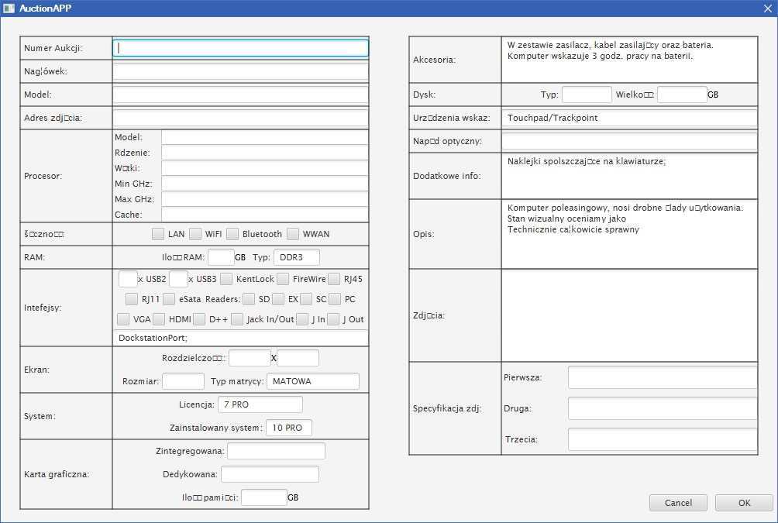
Task: Click the Pierwsza photo specification field
Action: click(x=662, y=377)
